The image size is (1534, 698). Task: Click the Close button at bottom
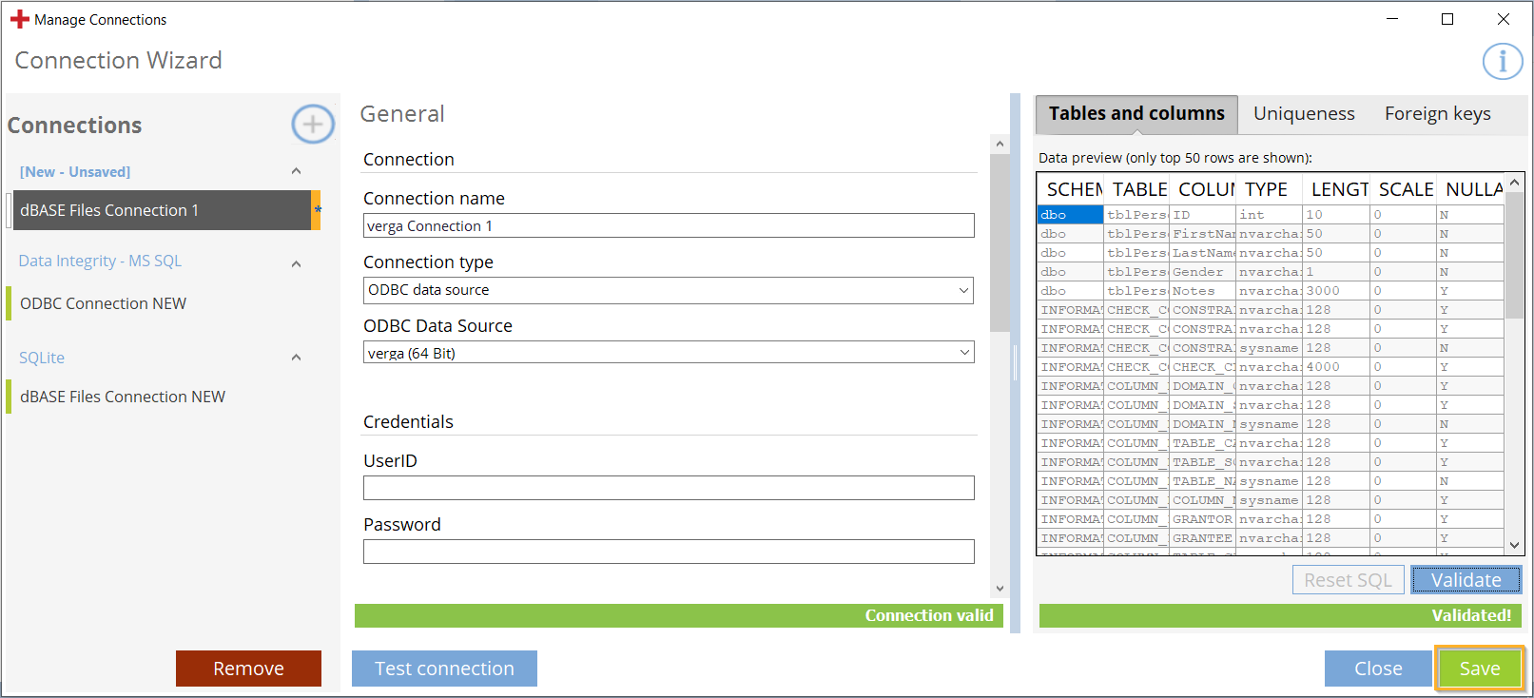1377,669
